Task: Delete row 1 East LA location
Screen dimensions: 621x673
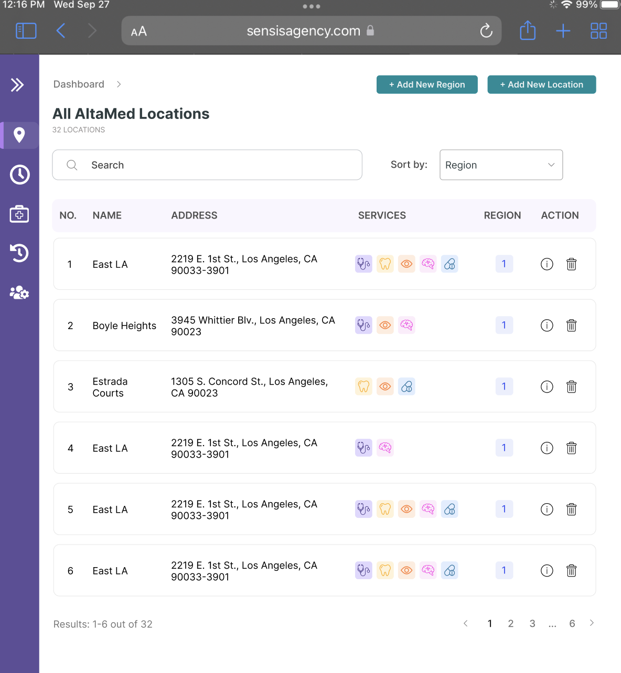Action: click(x=572, y=264)
